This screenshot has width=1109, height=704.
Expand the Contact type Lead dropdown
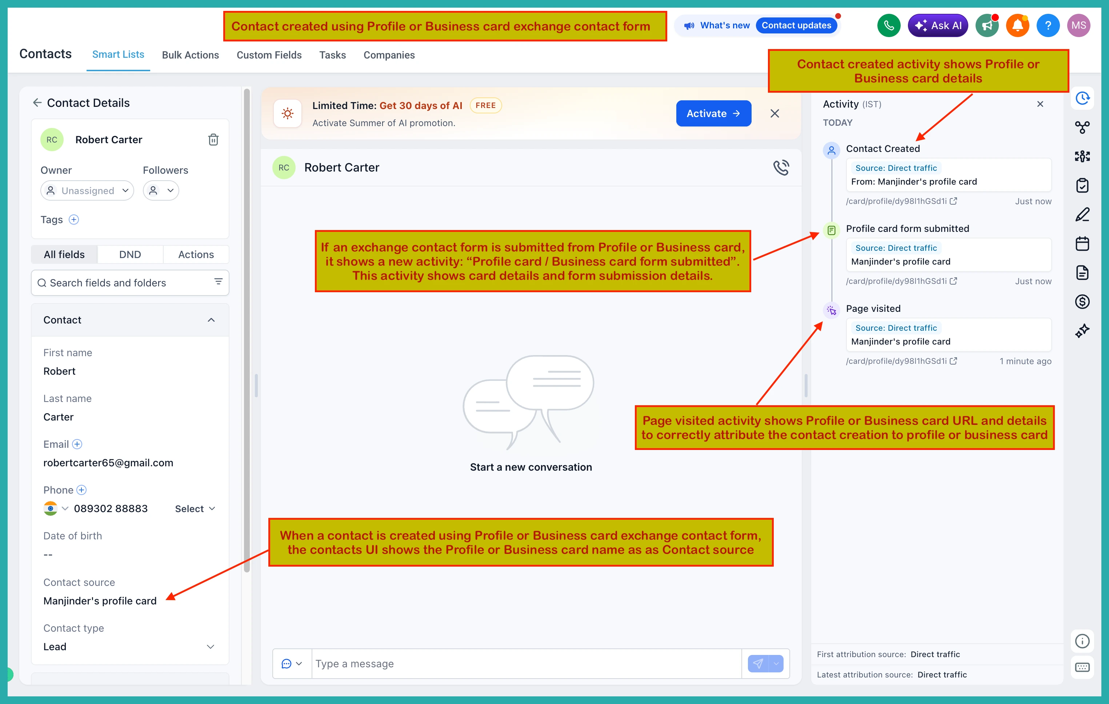point(129,647)
